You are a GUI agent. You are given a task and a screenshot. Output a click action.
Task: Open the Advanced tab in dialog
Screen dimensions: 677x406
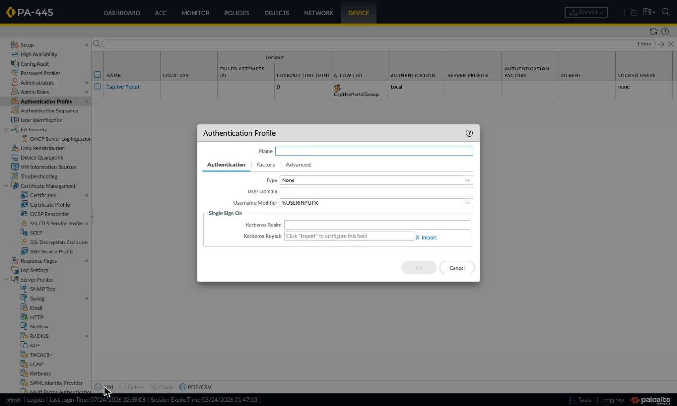click(298, 164)
